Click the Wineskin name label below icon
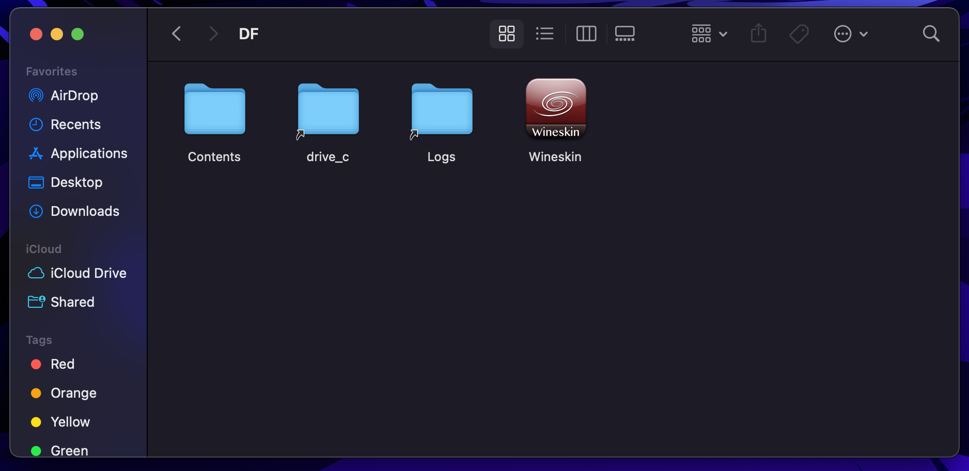Image resolution: width=969 pixels, height=471 pixels. [x=555, y=157]
